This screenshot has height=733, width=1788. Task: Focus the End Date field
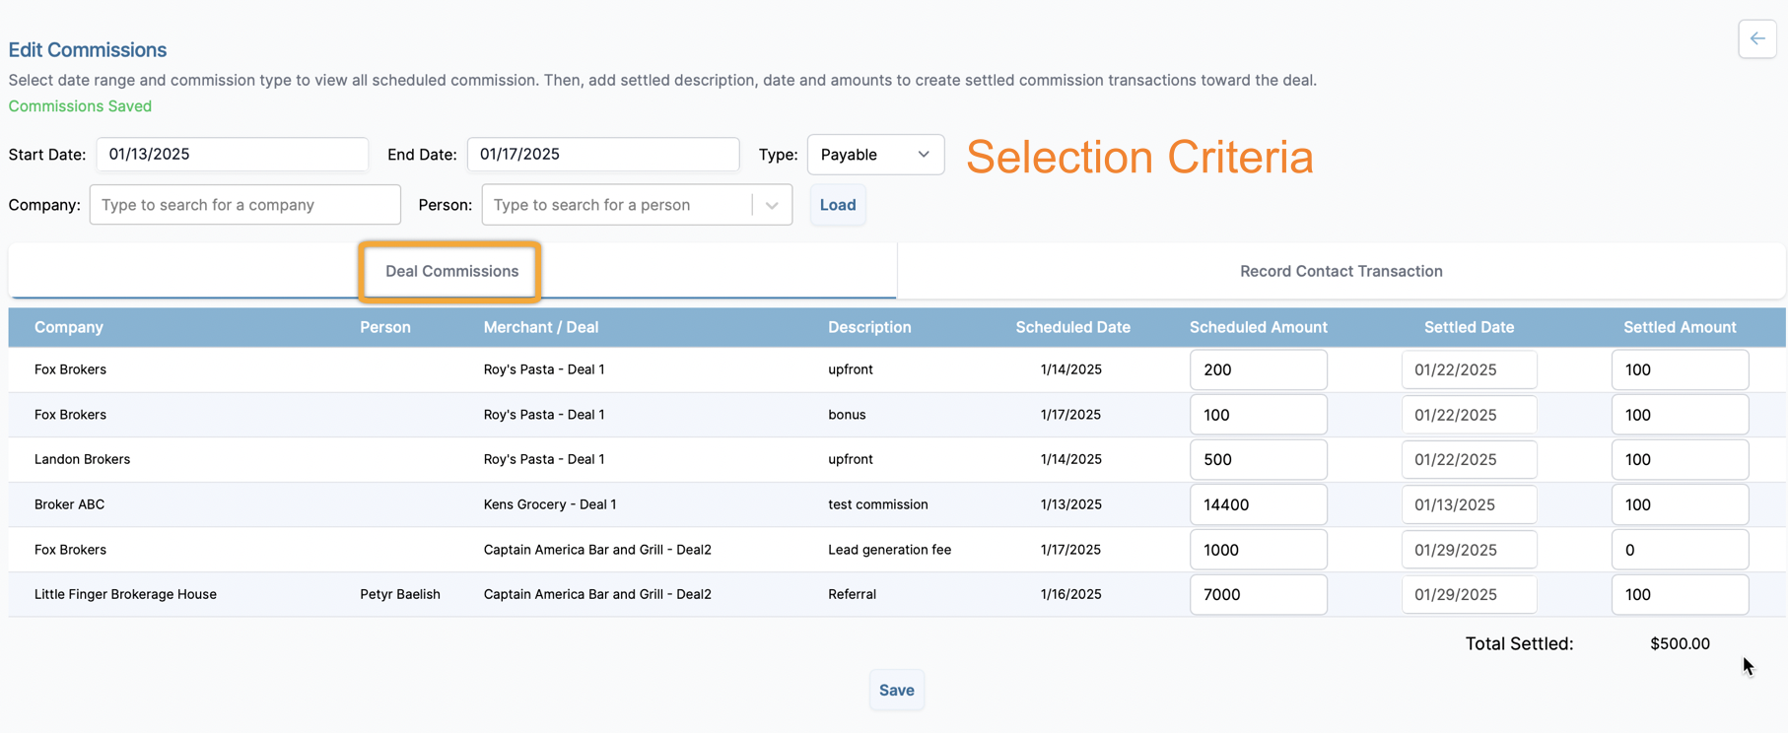coord(603,155)
